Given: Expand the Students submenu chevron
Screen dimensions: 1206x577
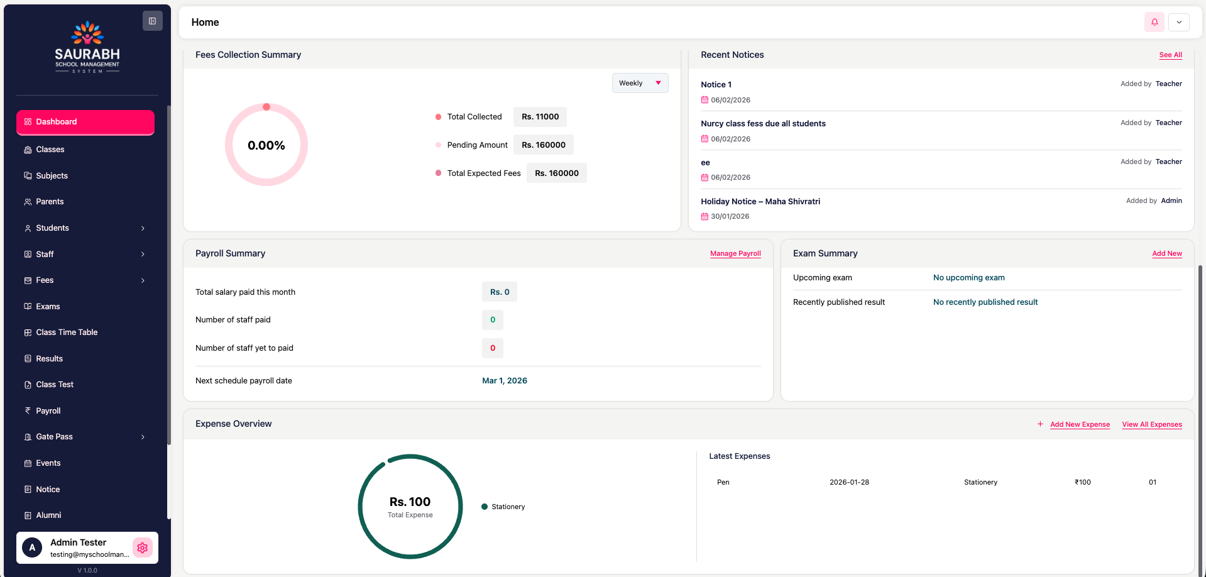Looking at the screenshot, I should pos(143,228).
